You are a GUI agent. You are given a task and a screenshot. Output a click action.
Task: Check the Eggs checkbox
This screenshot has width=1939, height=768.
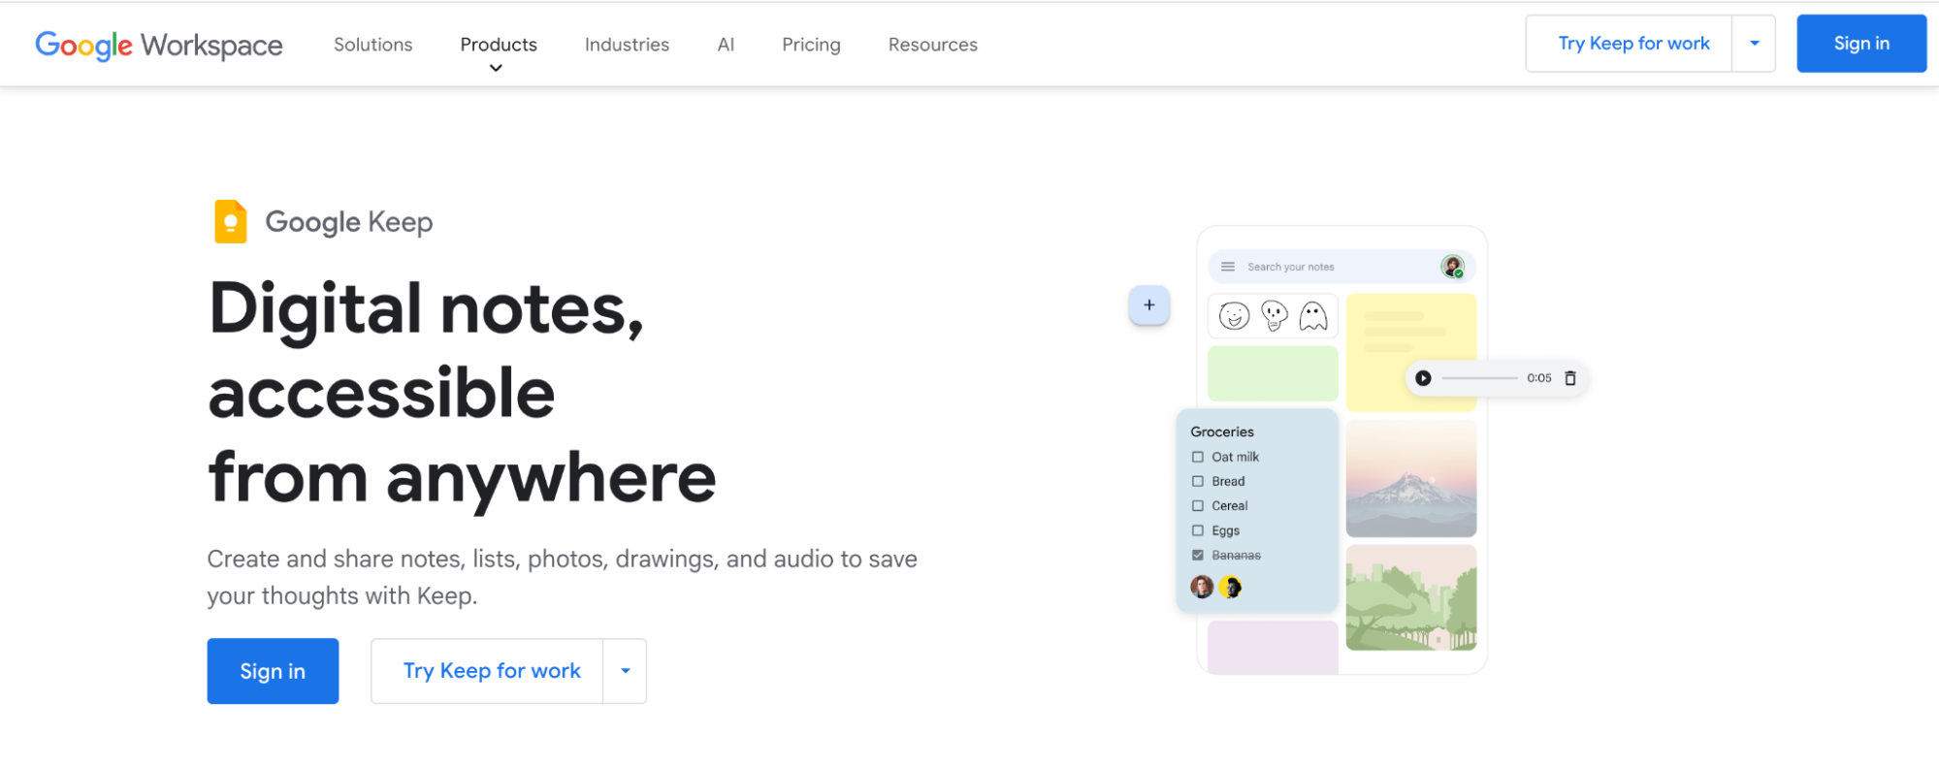click(1198, 530)
